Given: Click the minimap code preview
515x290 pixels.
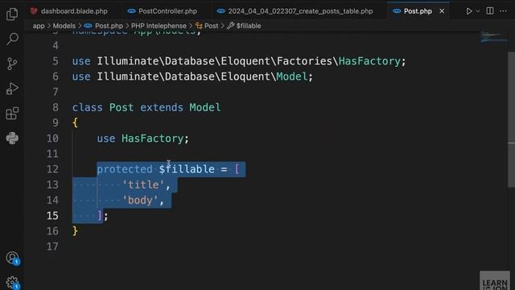Looking at the screenshot, I should click(x=493, y=37).
